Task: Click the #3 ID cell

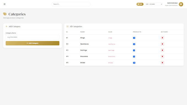Action: pyautogui.click(x=67, y=50)
